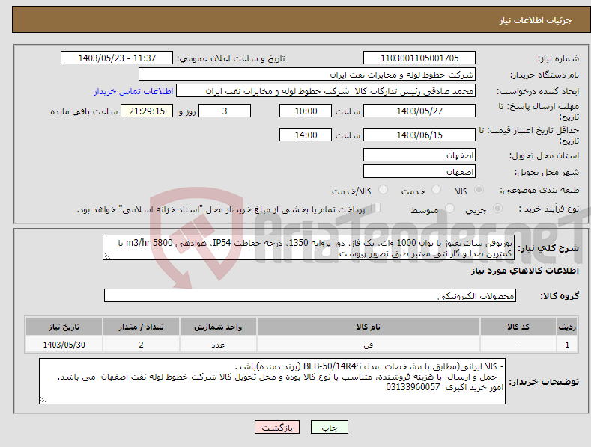Click the quantity cell showing 2
591x447 pixels.
[141, 345]
